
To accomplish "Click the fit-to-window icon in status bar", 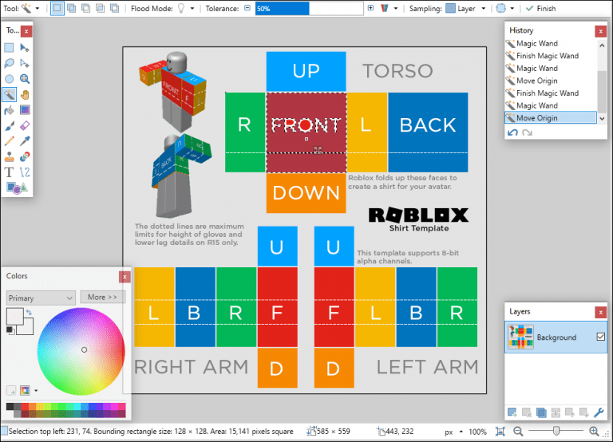I will (x=500, y=432).
